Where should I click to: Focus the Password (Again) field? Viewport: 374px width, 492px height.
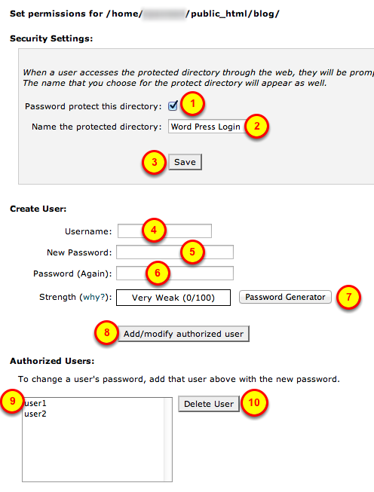pyautogui.click(x=175, y=273)
